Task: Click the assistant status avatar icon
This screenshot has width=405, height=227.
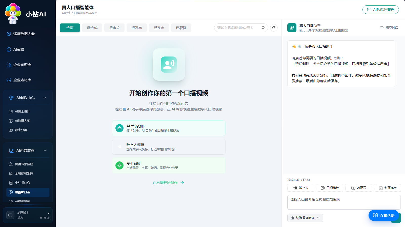Action: pyautogui.click(x=10, y=215)
